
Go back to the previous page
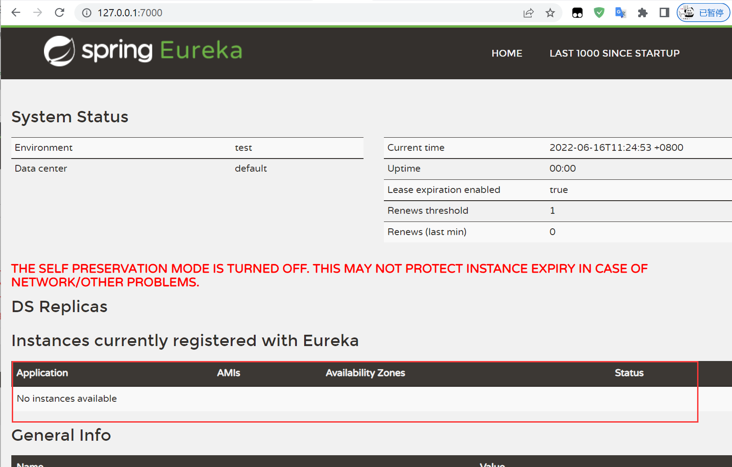[x=16, y=13]
